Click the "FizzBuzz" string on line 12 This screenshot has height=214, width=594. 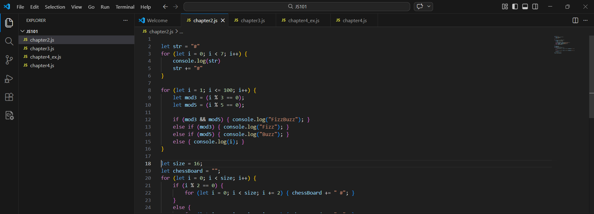click(283, 119)
